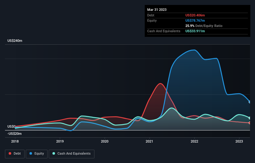255x163 pixels.
Task: Click the 25.9% Debt/Equity Ratio text
Action: tap(204, 26)
